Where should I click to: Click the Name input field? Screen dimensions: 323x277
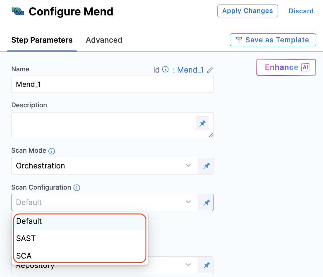[112, 84]
